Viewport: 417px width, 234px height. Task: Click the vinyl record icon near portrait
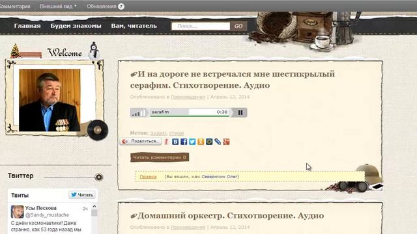click(98, 130)
